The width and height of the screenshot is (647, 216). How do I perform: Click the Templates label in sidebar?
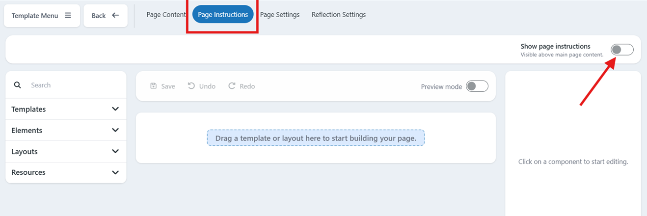[x=28, y=109]
